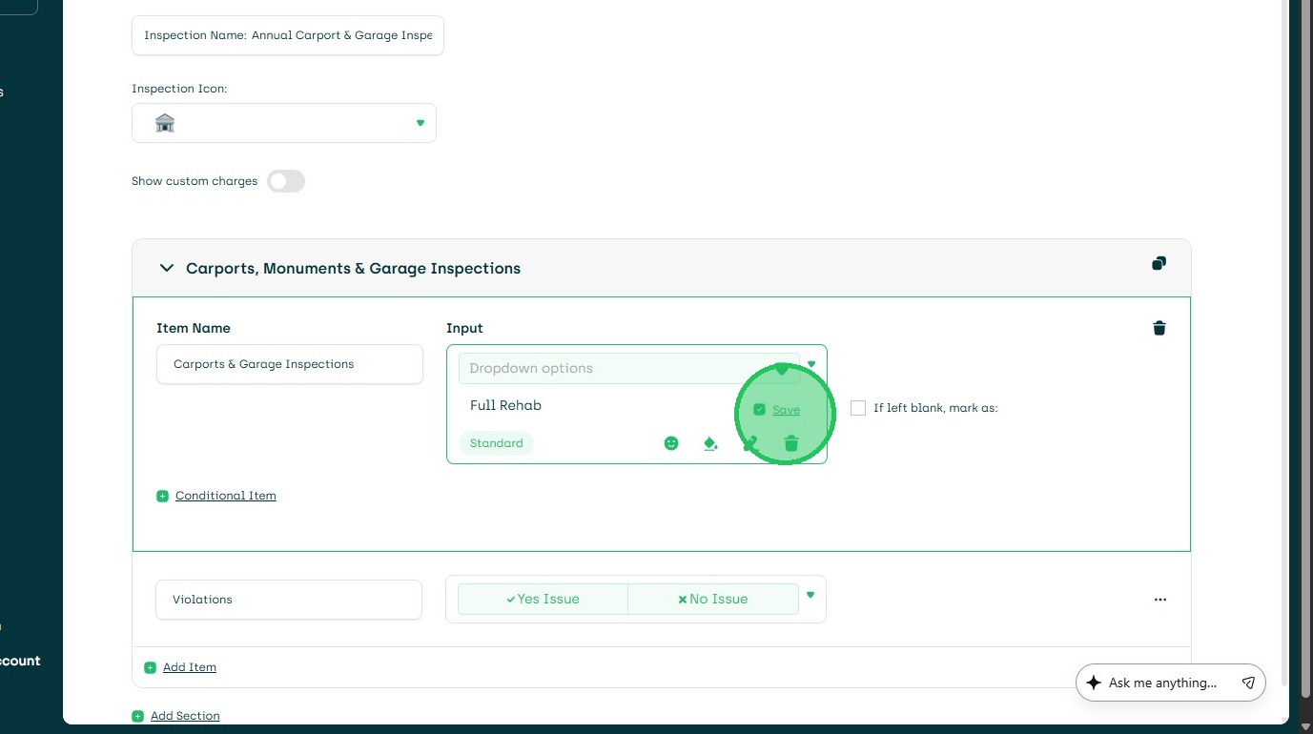
Task: Delete the Carports & Garage Inspections item
Action: pyautogui.click(x=1159, y=329)
